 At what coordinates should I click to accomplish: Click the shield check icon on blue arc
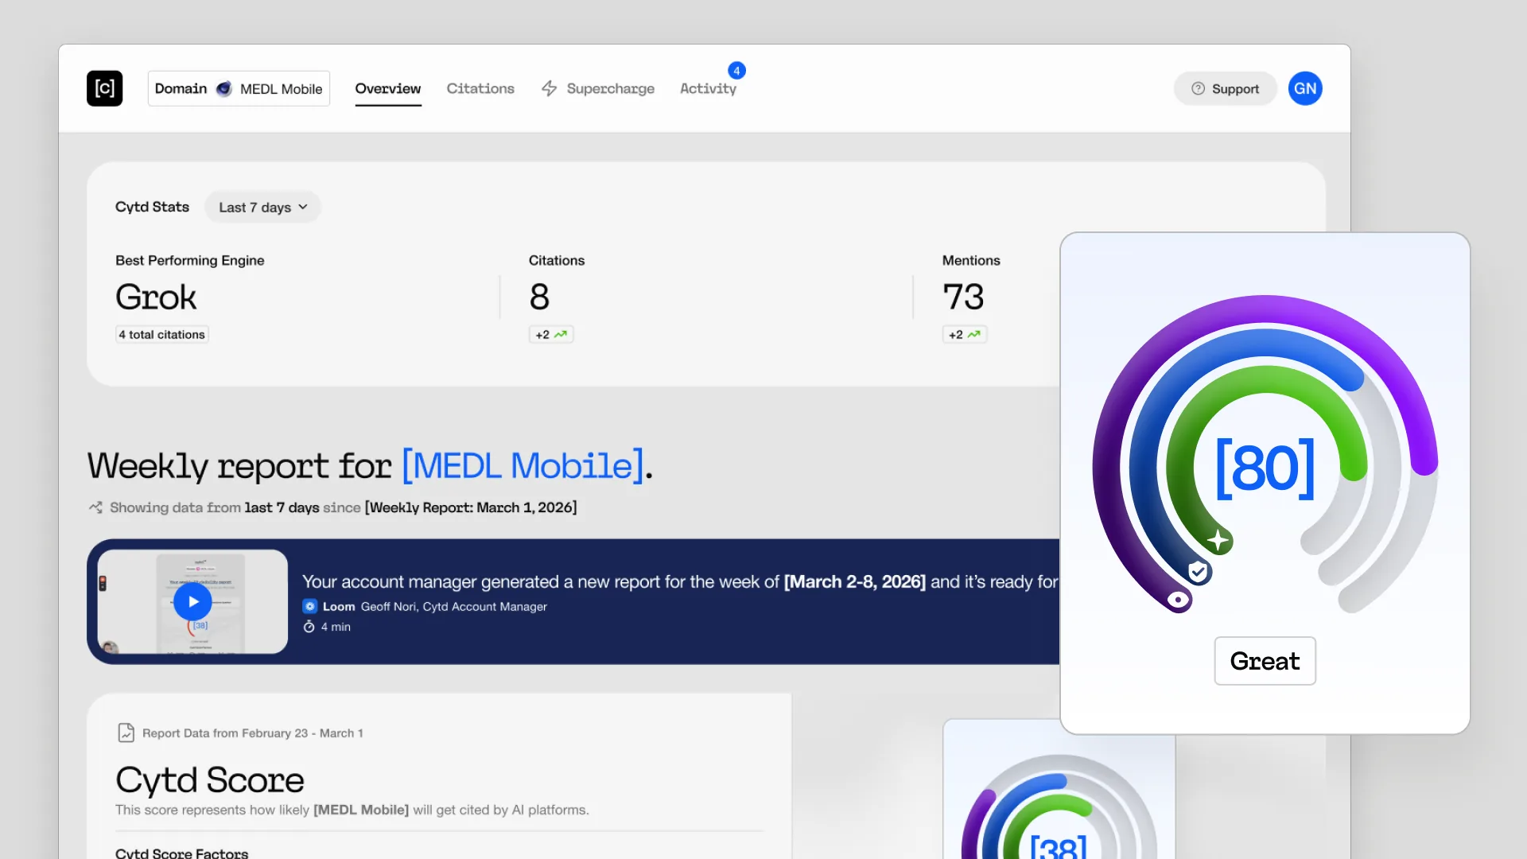tap(1198, 571)
